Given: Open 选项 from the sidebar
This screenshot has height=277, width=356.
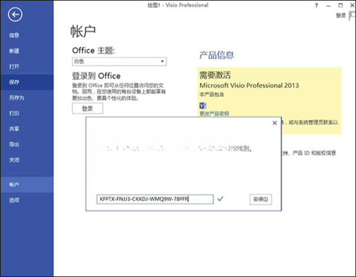Looking at the screenshot, I should pos(14,200).
